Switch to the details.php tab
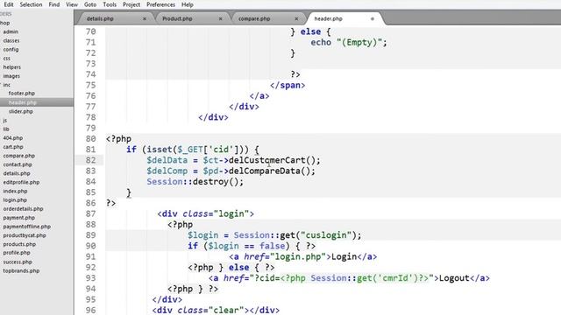Image resolution: width=561 pixels, height=315 pixels. pyautogui.click(x=100, y=18)
